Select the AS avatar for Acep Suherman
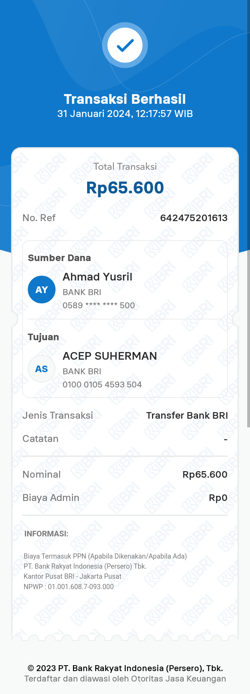This screenshot has height=694, width=250. pyautogui.click(x=42, y=369)
